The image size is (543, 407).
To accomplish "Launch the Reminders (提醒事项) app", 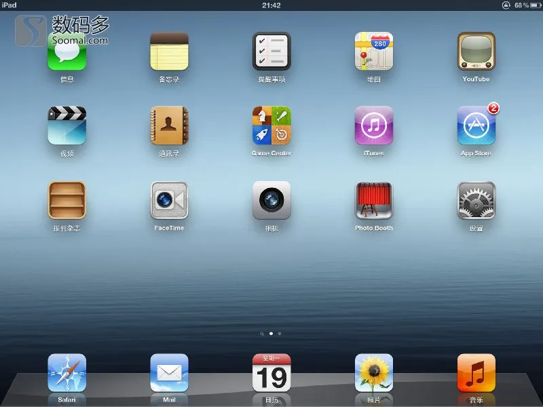I will coord(271,52).
